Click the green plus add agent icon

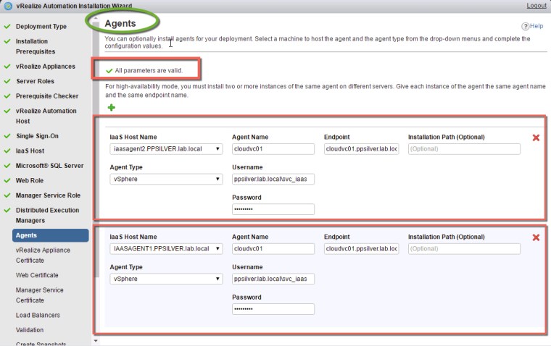coord(111,108)
